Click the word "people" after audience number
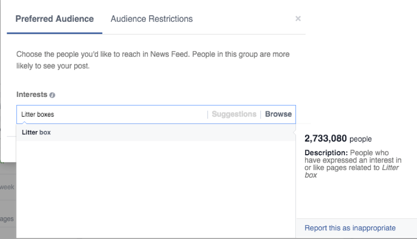This screenshot has width=417, height=239. click(x=361, y=139)
